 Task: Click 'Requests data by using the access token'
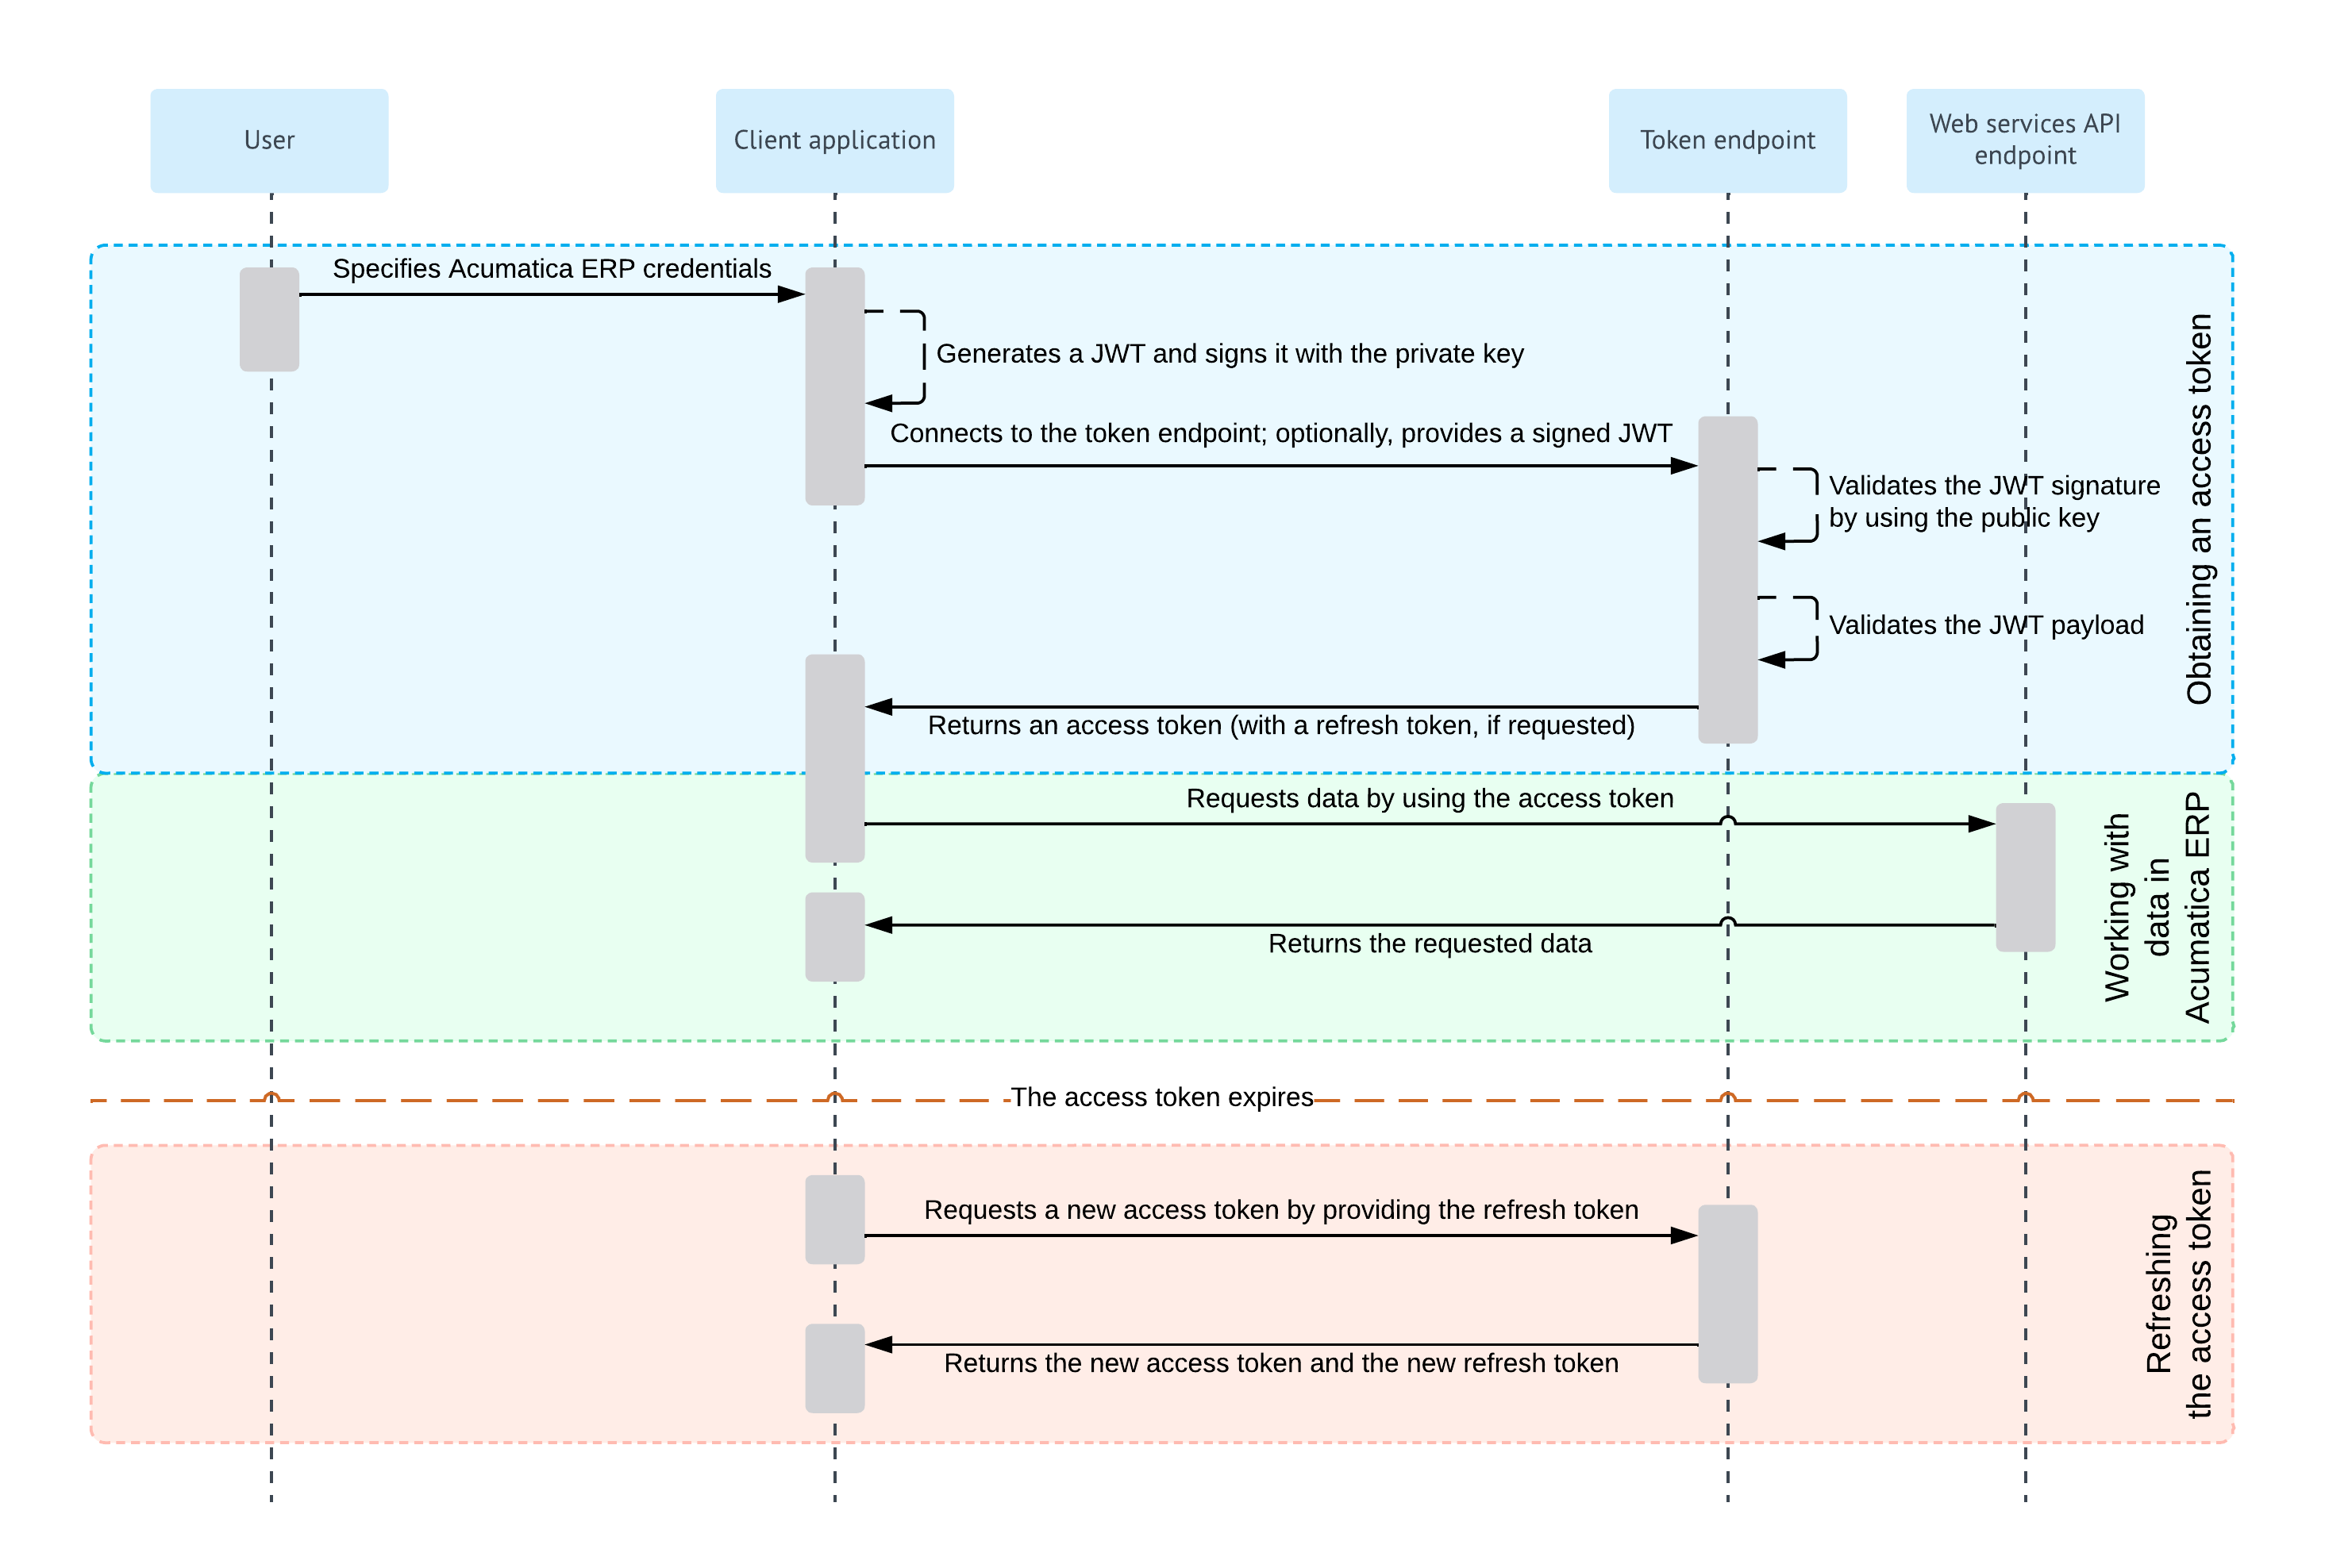(1429, 798)
